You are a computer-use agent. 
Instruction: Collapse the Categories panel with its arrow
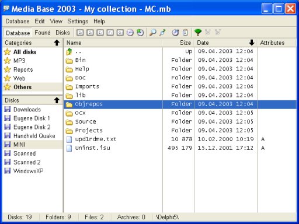coord(57,43)
